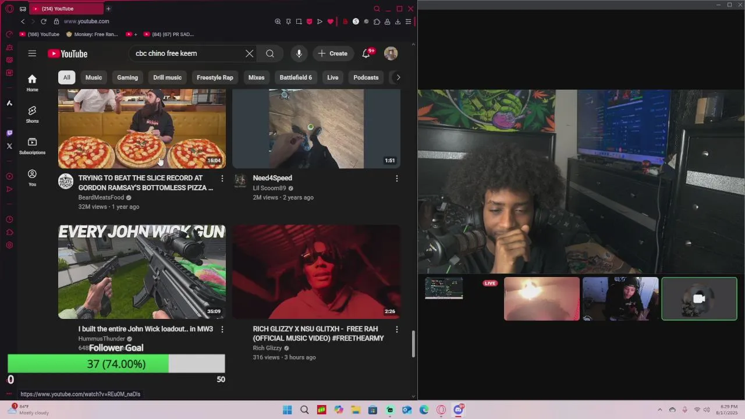Open the (84) (67) PR SAD... bookmark

coord(169,34)
